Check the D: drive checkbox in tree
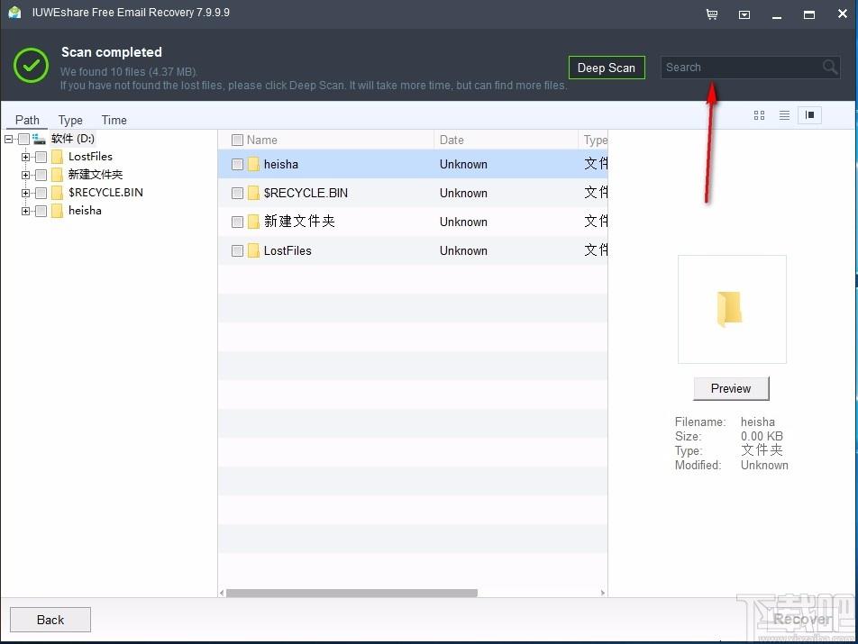 (x=24, y=139)
